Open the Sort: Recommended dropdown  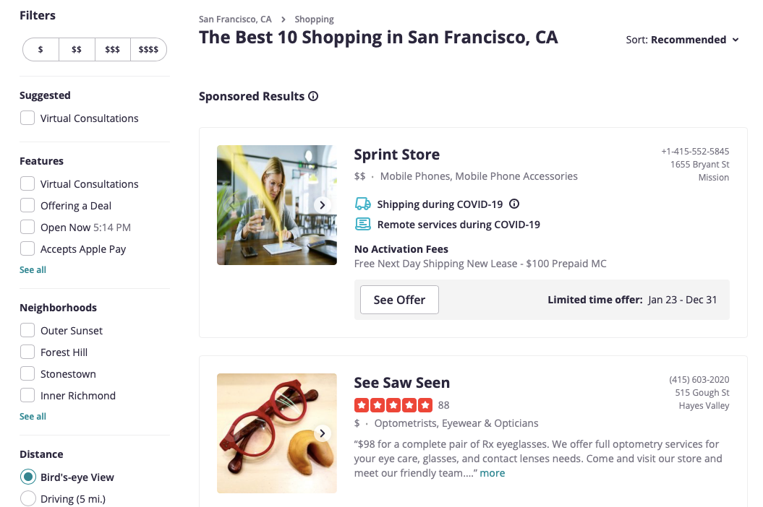[682, 40]
